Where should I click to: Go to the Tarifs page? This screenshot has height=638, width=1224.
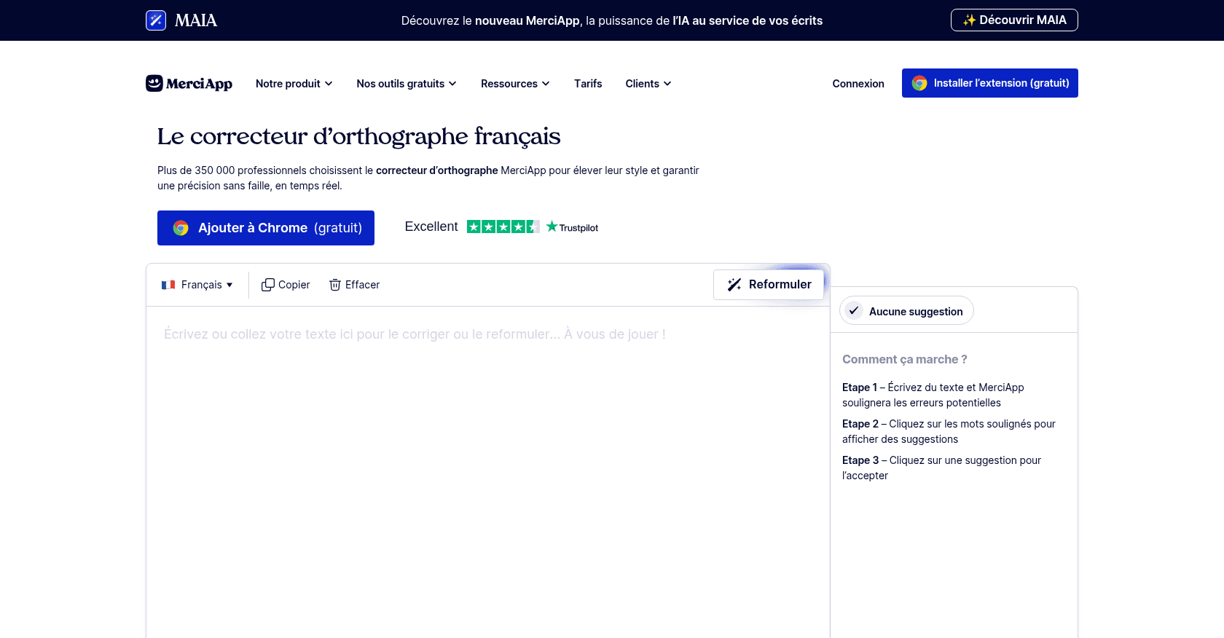click(x=588, y=84)
